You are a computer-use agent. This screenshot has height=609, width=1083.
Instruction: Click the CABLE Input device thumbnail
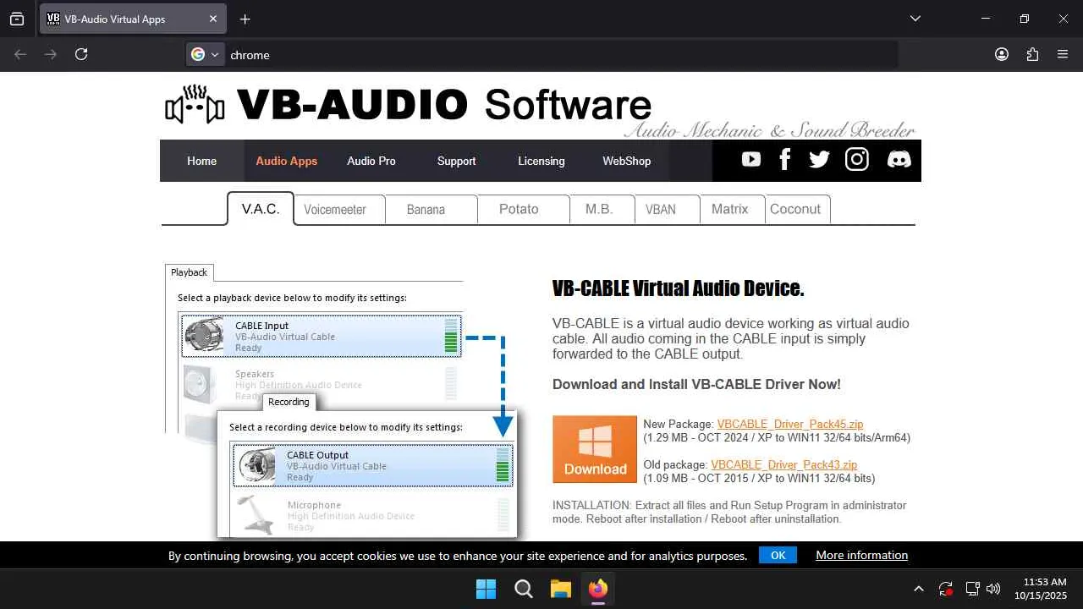(x=204, y=336)
